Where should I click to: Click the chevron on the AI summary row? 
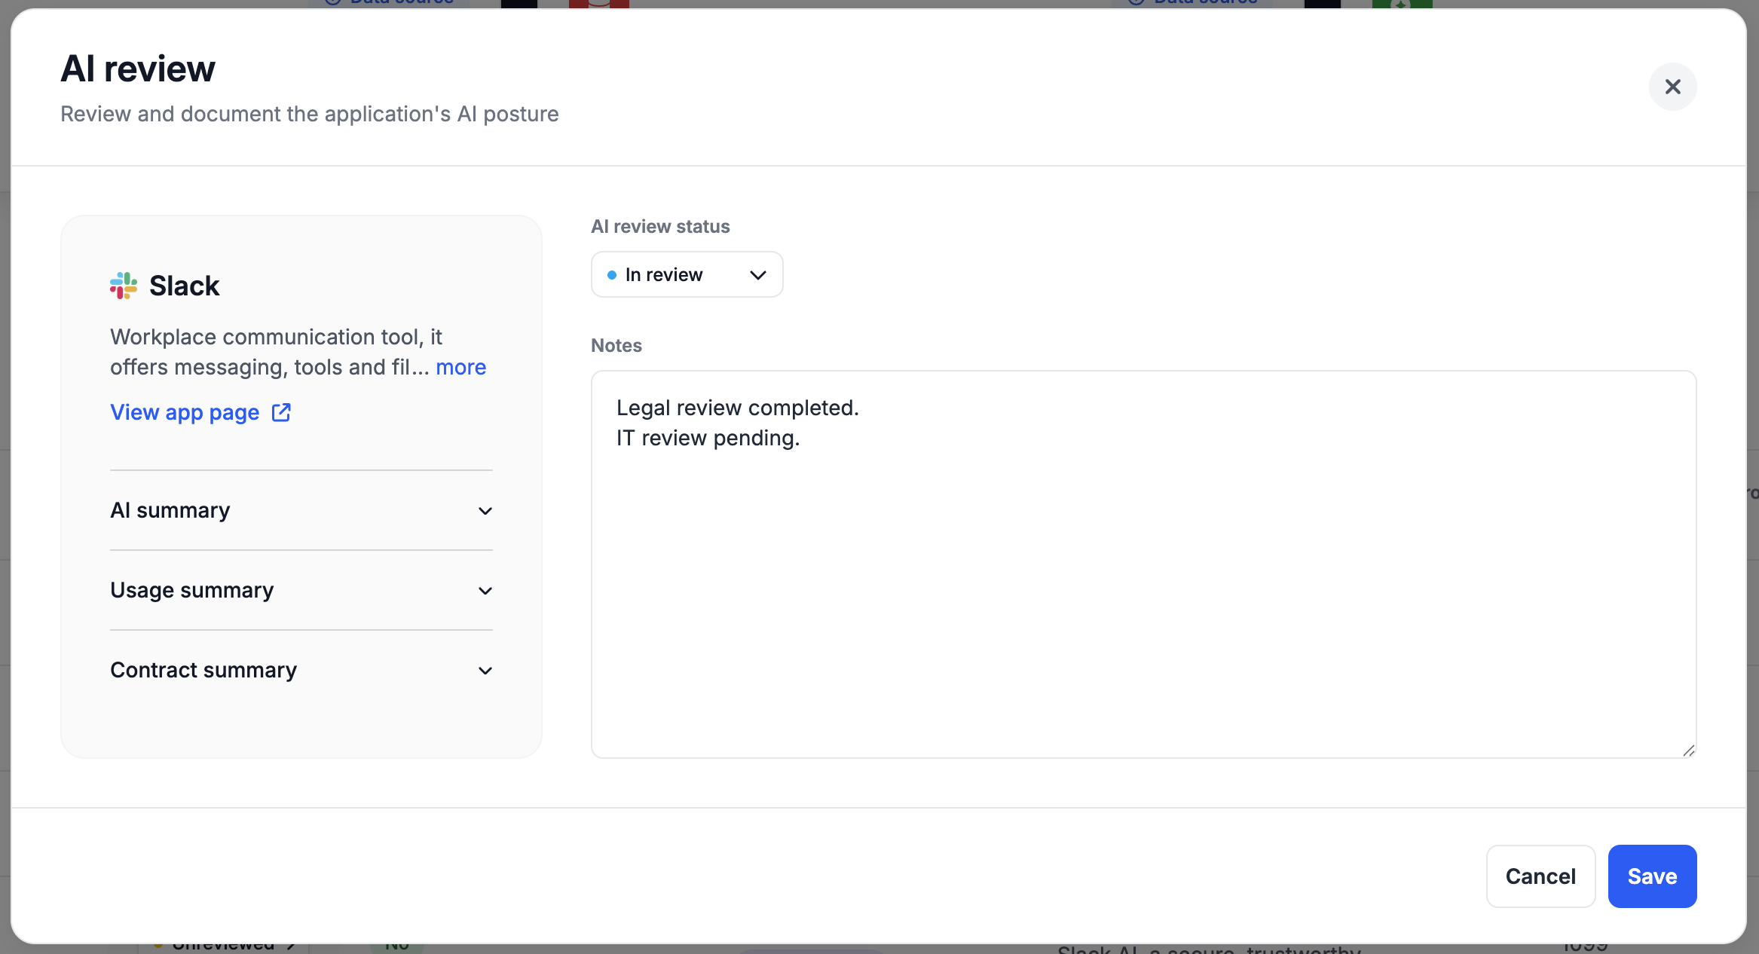(485, 511)
